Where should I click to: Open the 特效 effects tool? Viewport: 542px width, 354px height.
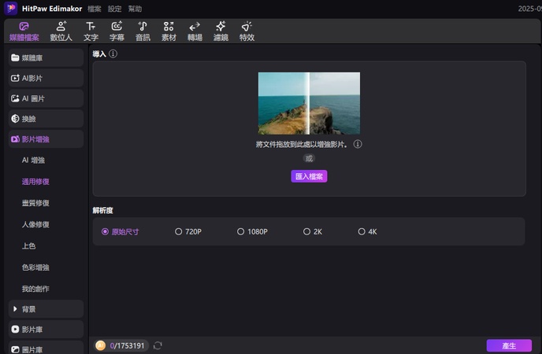pyautogui.click(x=247, y=31)
